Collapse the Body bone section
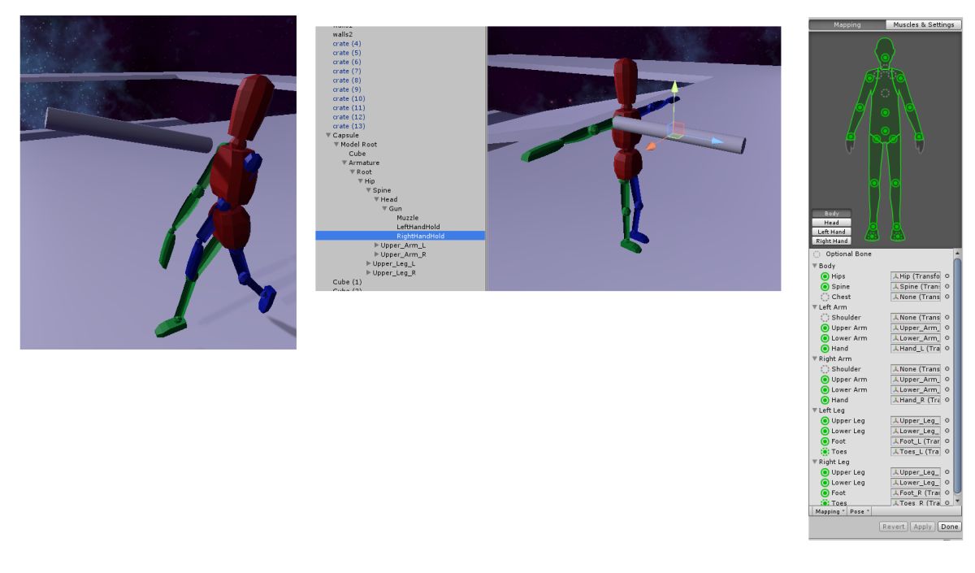Viewport: 975px width, 573px height. [815, 266]
